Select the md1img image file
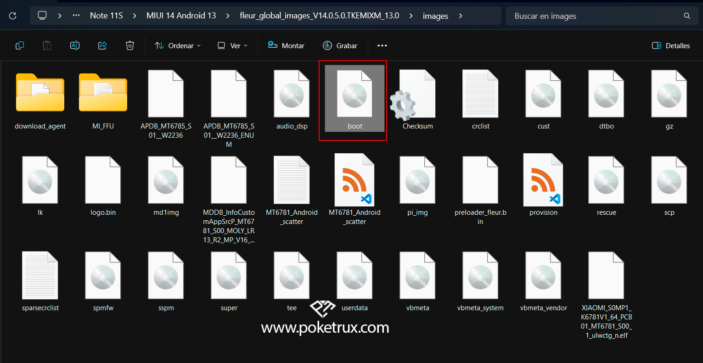This screenshot has height=363, width=703. 166,187
